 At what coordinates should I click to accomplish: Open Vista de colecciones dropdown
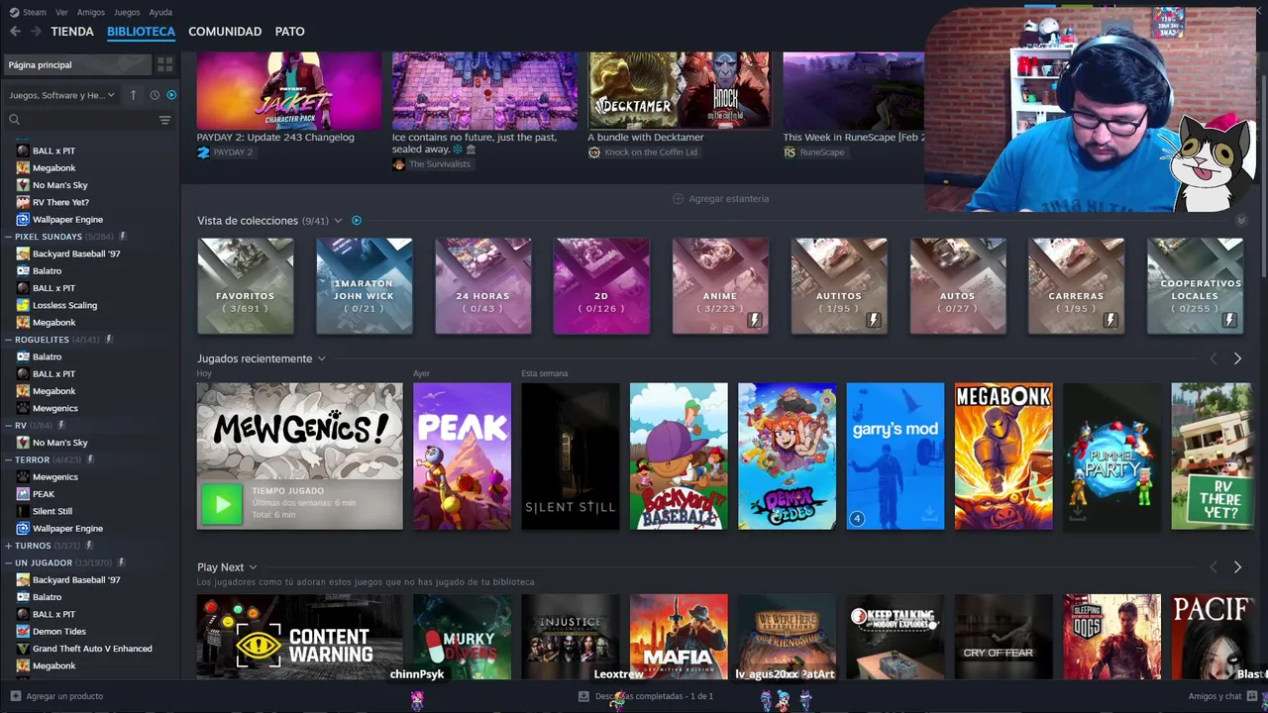click(338, 221)
